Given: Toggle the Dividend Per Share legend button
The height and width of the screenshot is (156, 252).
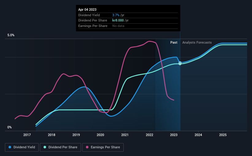Looking at the screenshot, I should (x=60, y=147).
